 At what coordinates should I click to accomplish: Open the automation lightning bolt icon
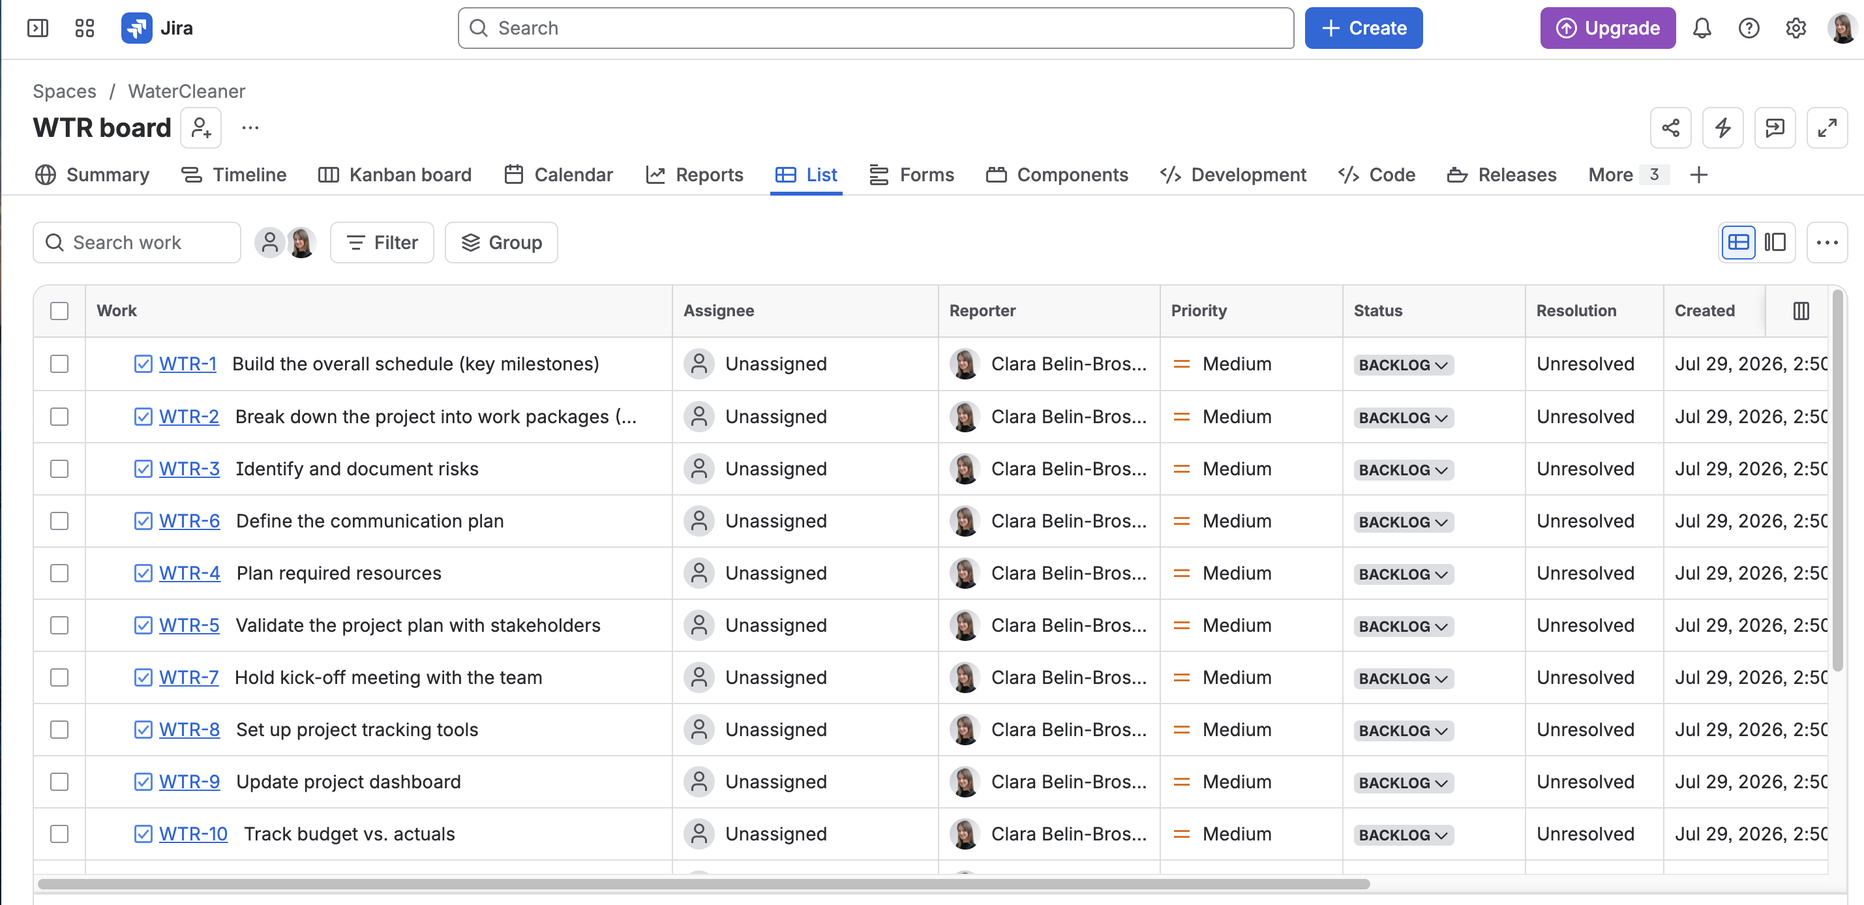pyautogui.click(x=1722, y=128)
